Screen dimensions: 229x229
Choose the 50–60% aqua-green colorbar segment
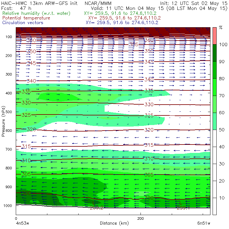click(214, 121)
